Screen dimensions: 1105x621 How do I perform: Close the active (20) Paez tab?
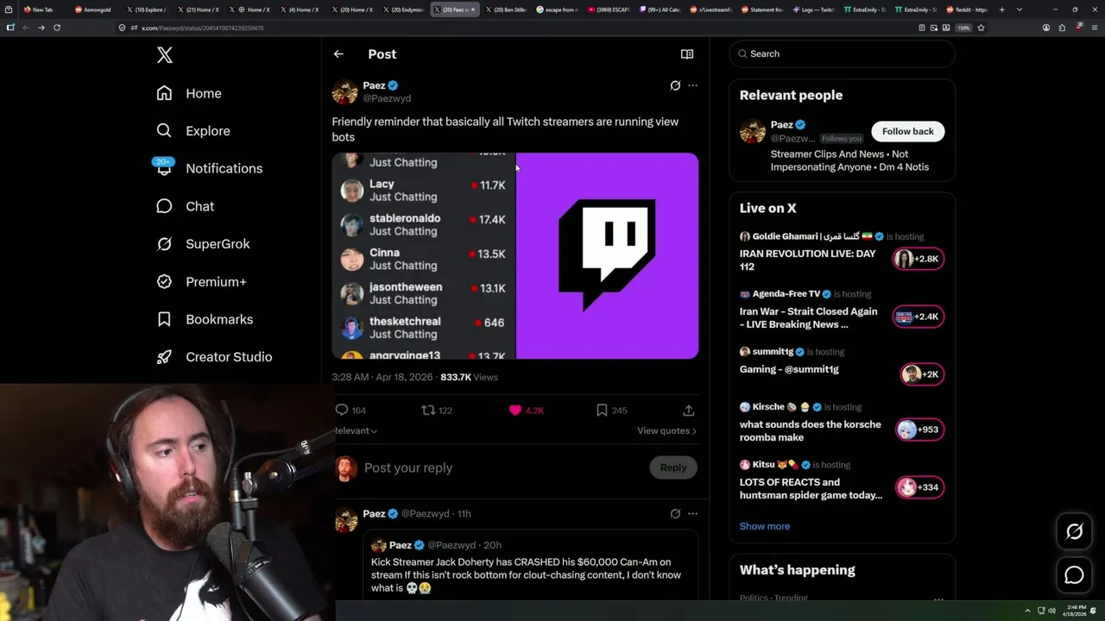click(474, 9)
